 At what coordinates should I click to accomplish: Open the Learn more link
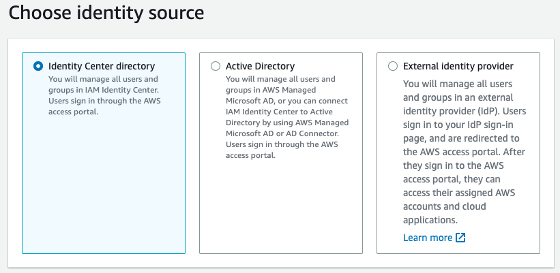428,238
